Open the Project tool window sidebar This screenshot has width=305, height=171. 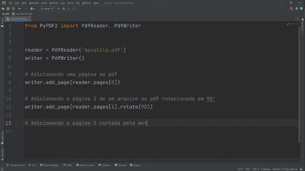[2, 22]
